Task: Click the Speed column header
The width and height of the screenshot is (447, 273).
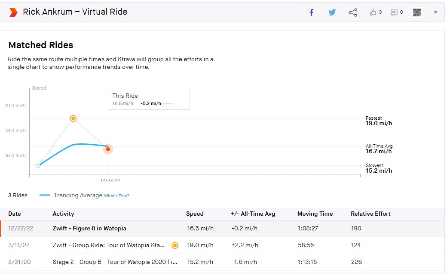Action: 195,214
